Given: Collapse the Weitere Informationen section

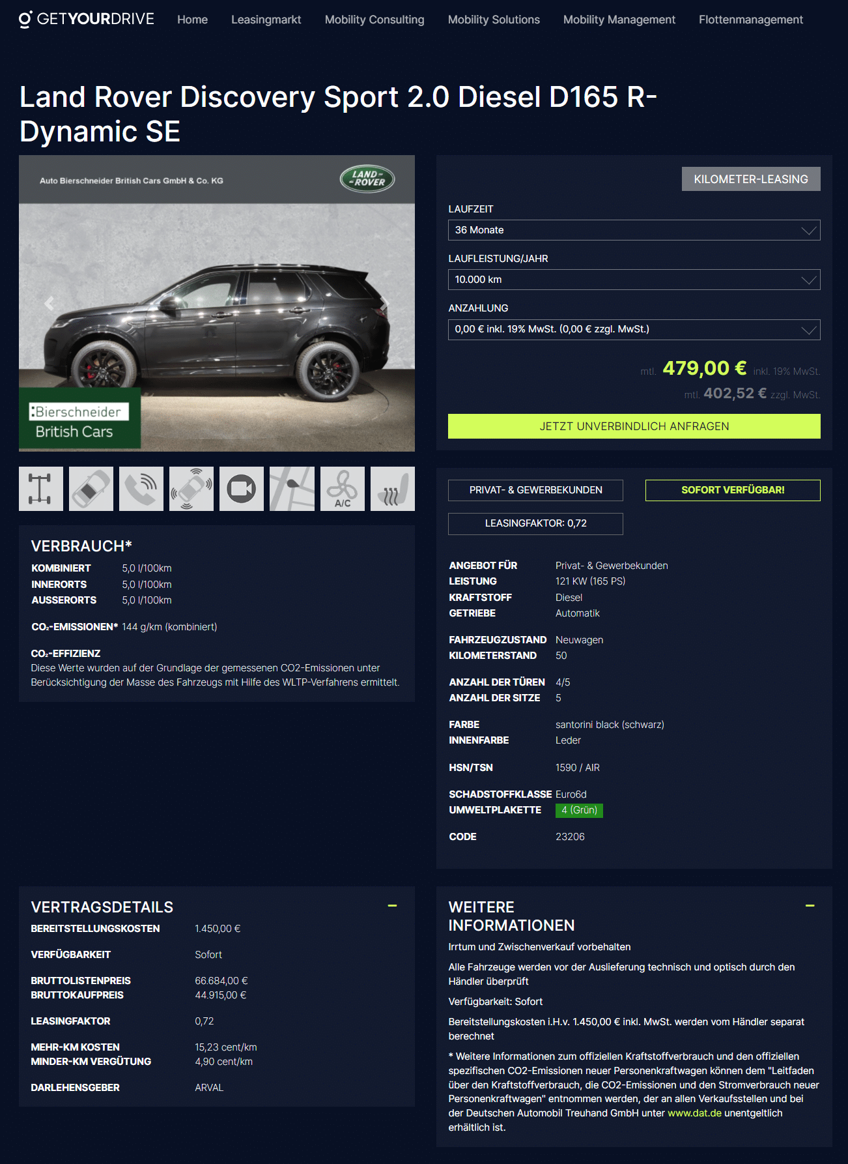Looking at the screenshot, I should click(x=810, y=906).
